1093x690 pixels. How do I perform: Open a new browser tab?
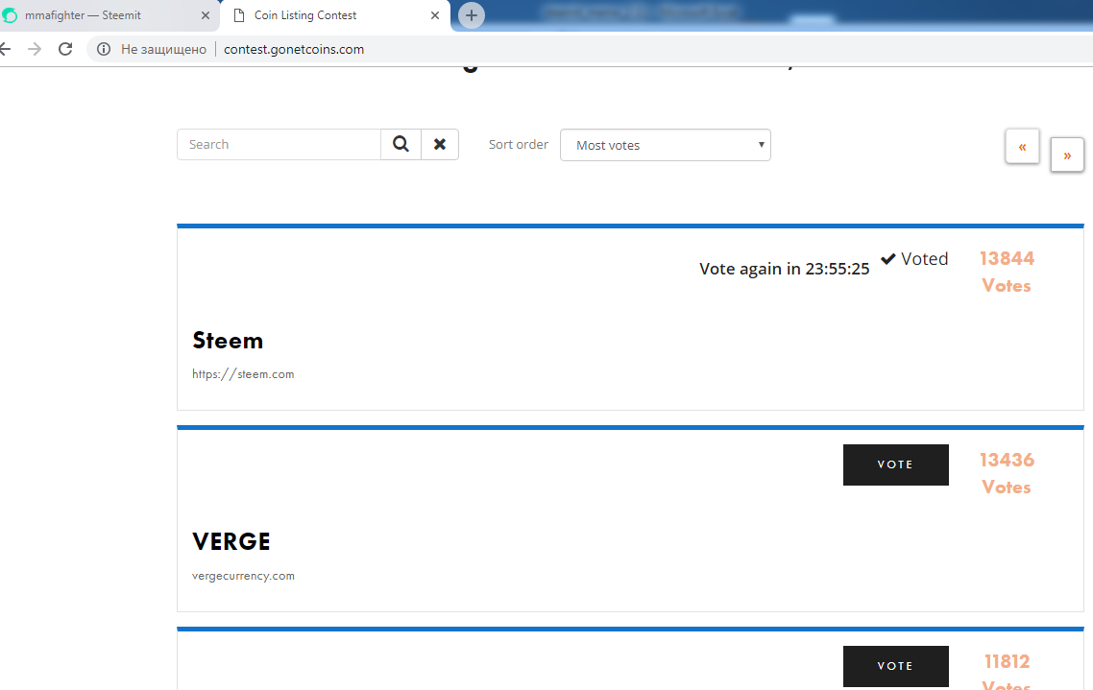472,15
